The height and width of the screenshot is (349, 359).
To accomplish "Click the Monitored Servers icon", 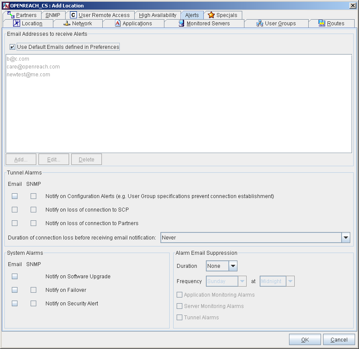I will click(x=181, y=23).
